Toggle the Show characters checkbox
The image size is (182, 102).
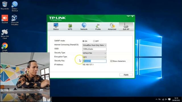click(x=111, y=61)
